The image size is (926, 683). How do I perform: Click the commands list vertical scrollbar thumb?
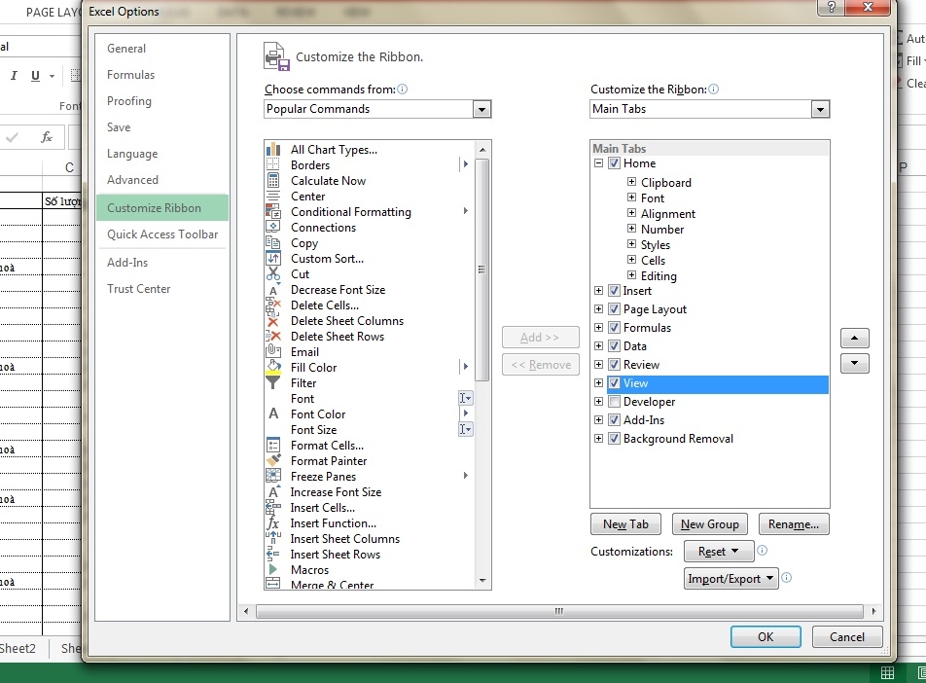(x=481, y=270)
